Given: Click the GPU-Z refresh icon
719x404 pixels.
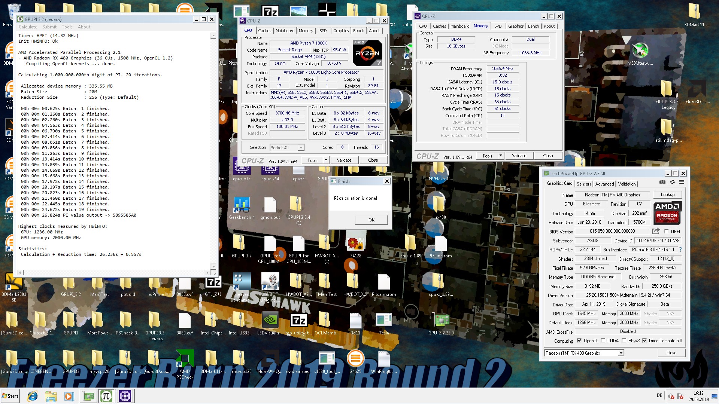Looking at the screenshot, I should pyautogui.click(x=672, y=182).
